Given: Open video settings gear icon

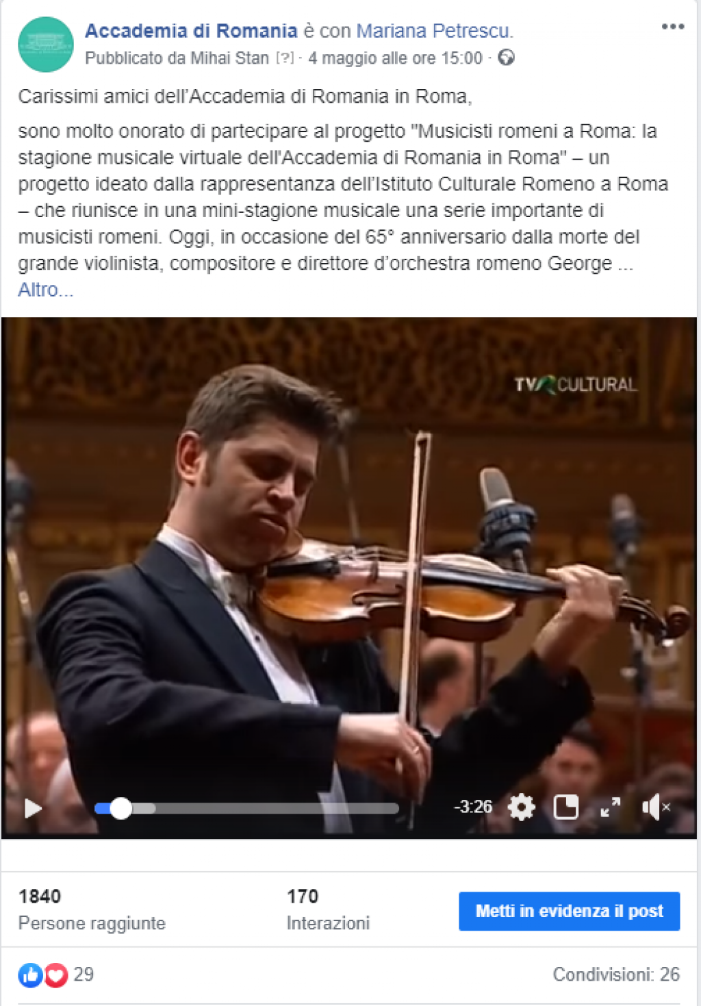Looking at the screenshot, I should tap(521, 807).
